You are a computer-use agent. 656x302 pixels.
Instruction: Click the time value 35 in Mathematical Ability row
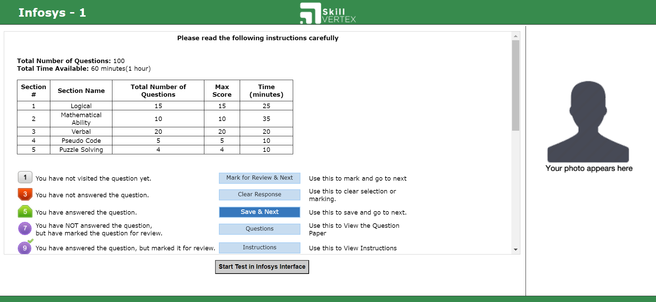click(x=266, y=119)
